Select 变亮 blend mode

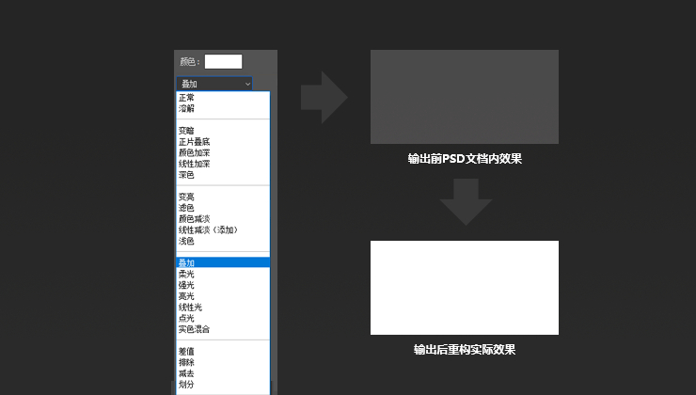(x=187, y=197)
